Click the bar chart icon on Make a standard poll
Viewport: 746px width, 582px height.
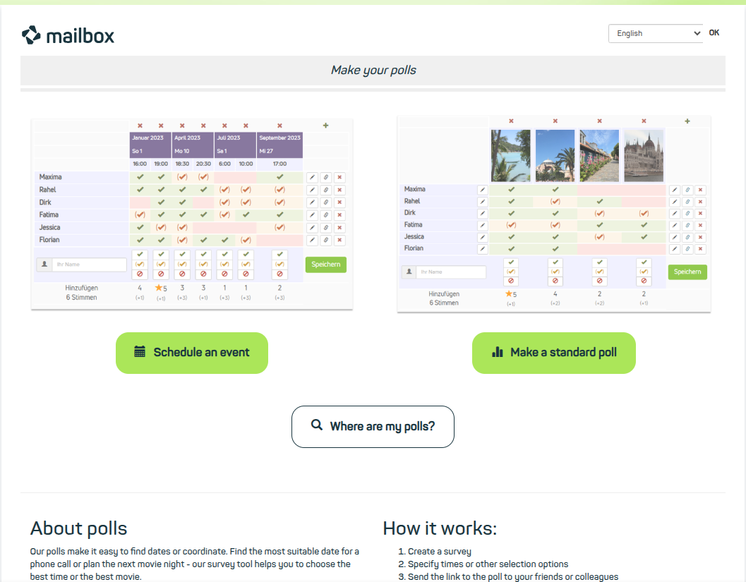[x=498, y=352]
